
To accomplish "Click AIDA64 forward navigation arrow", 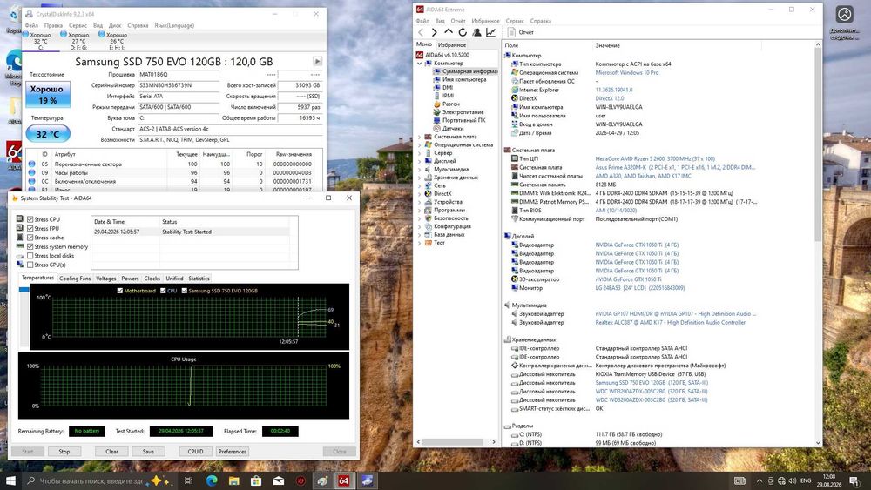I will point(435,32).
